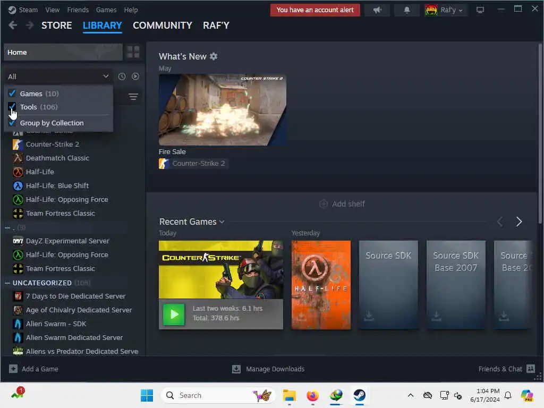Open the notifications bell in Steam
Screen dimensions: 544x408
click(x=407, y=10)
